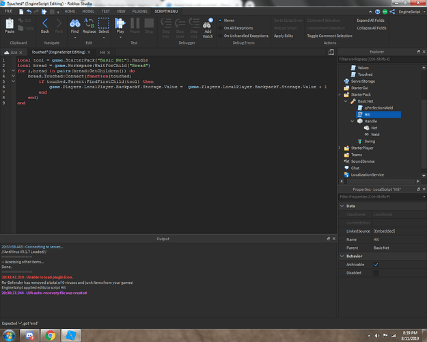This screenshot has height=342, width=427.
Task: Select the Teams service
Action: (356, 155)
